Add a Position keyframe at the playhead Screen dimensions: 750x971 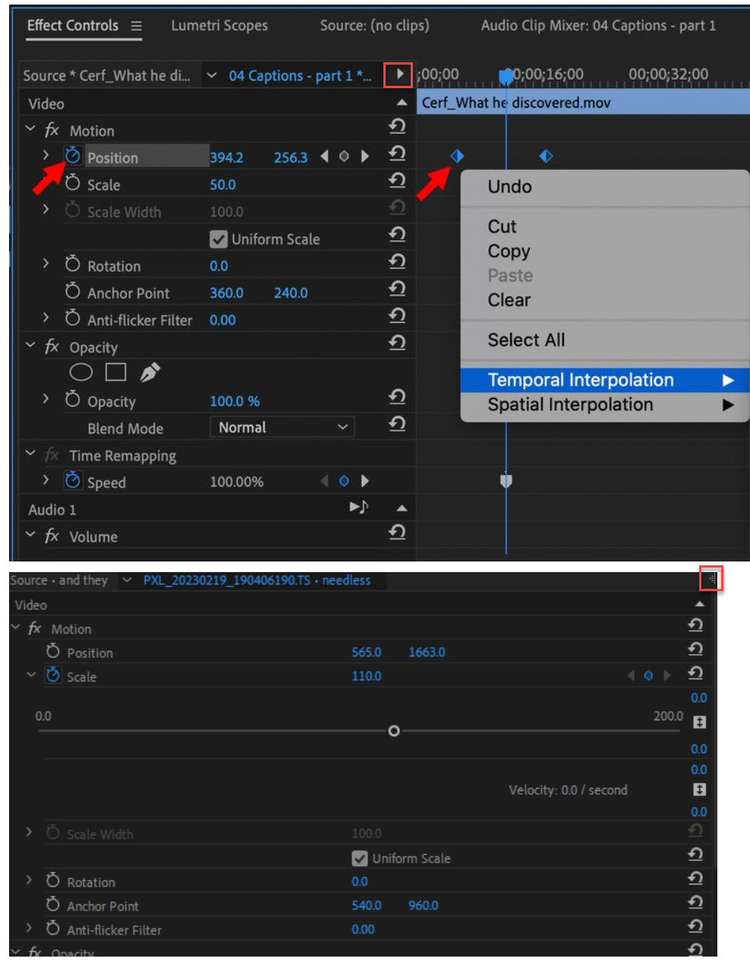click(x=344, y=157)
